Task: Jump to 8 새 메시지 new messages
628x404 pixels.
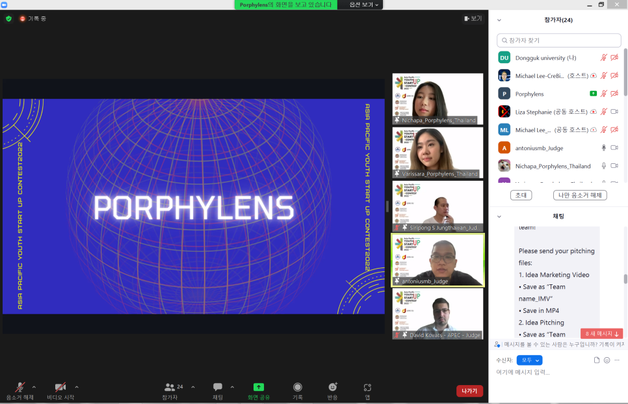Action: 602,334
